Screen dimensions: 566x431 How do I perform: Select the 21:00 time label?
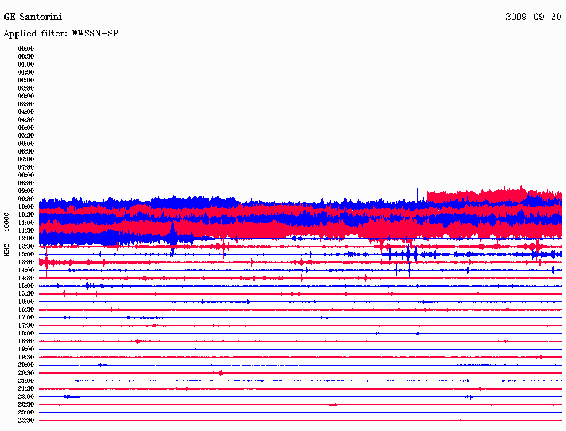(x=26, y=381)
